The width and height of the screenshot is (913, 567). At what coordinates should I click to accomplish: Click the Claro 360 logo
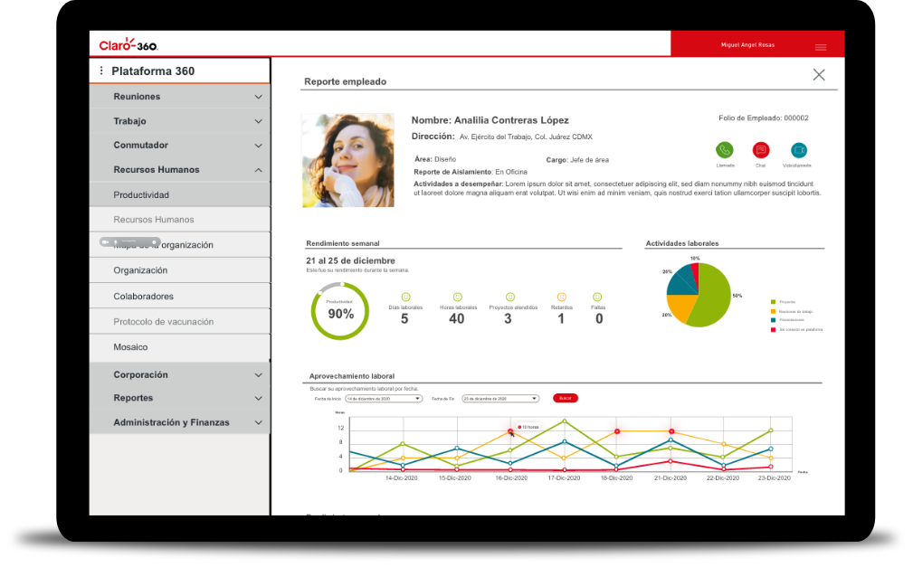128,44
